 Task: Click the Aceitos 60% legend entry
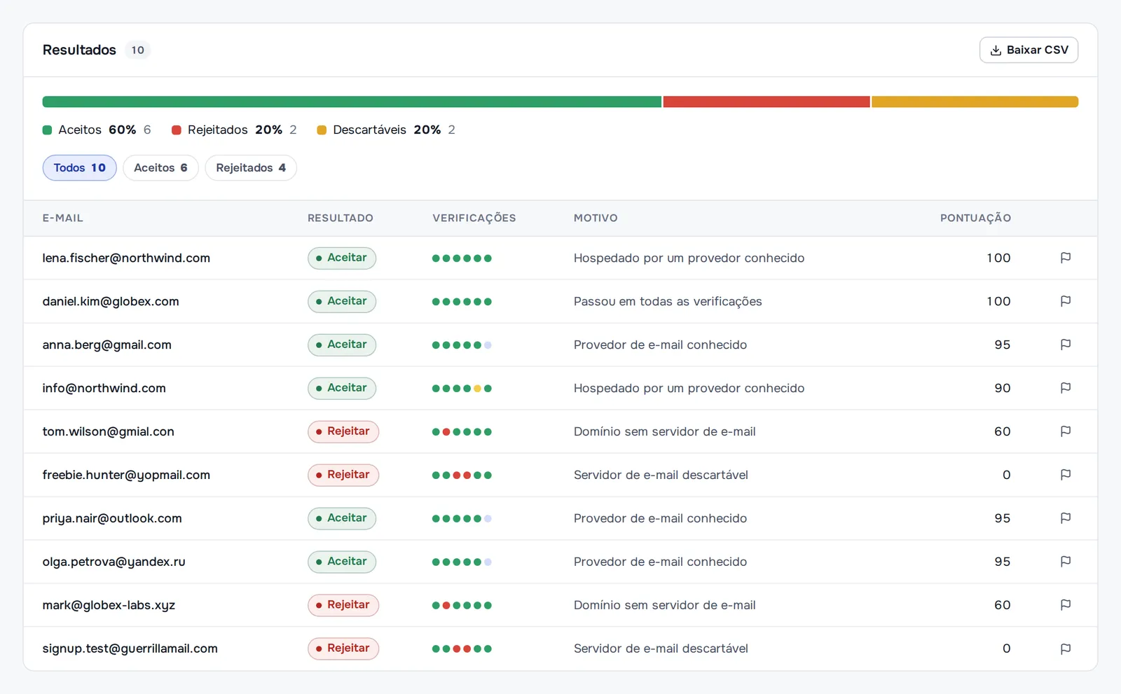[97, 130]
